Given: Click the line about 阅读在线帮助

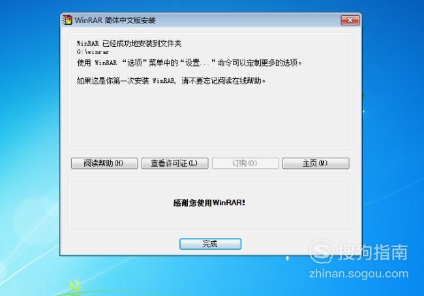Looking at the screenshot, I should 171,81.
